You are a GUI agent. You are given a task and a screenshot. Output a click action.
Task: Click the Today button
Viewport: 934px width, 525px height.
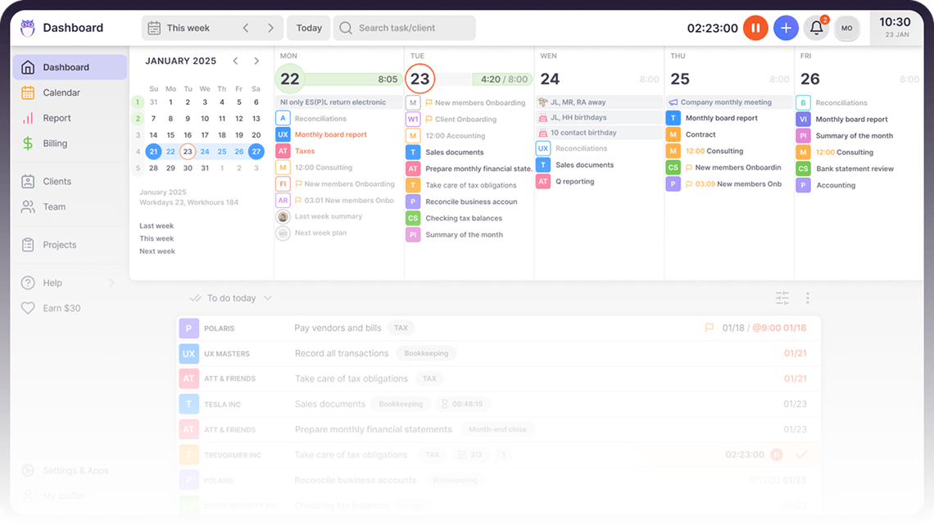click(x=309, y=28)
